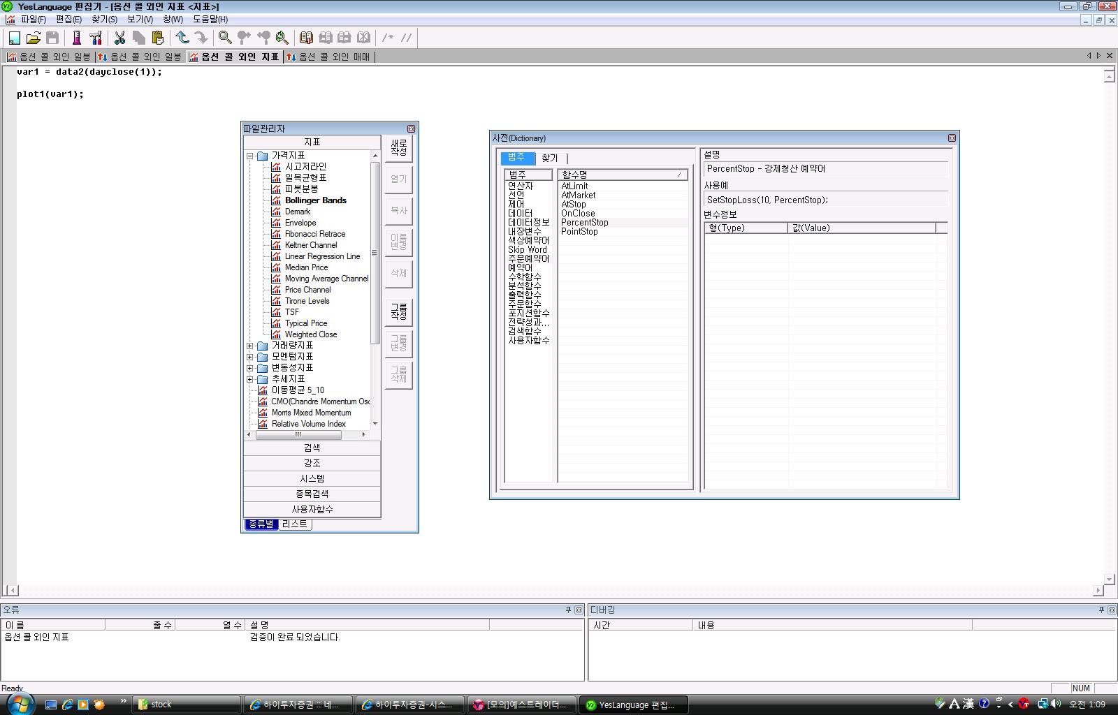Viewport: 1118px width, 715px height.
Task: Expand the 사용자함수 section in file manager
Action: tap(312, 509)
